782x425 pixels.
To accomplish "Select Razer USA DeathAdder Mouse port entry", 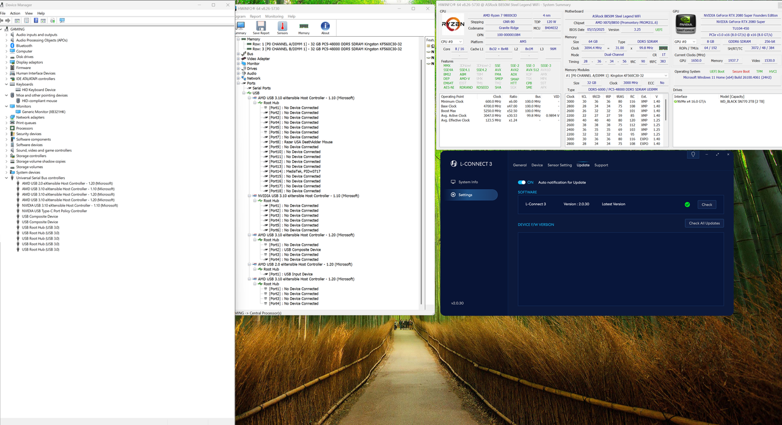I will point(301,142).
